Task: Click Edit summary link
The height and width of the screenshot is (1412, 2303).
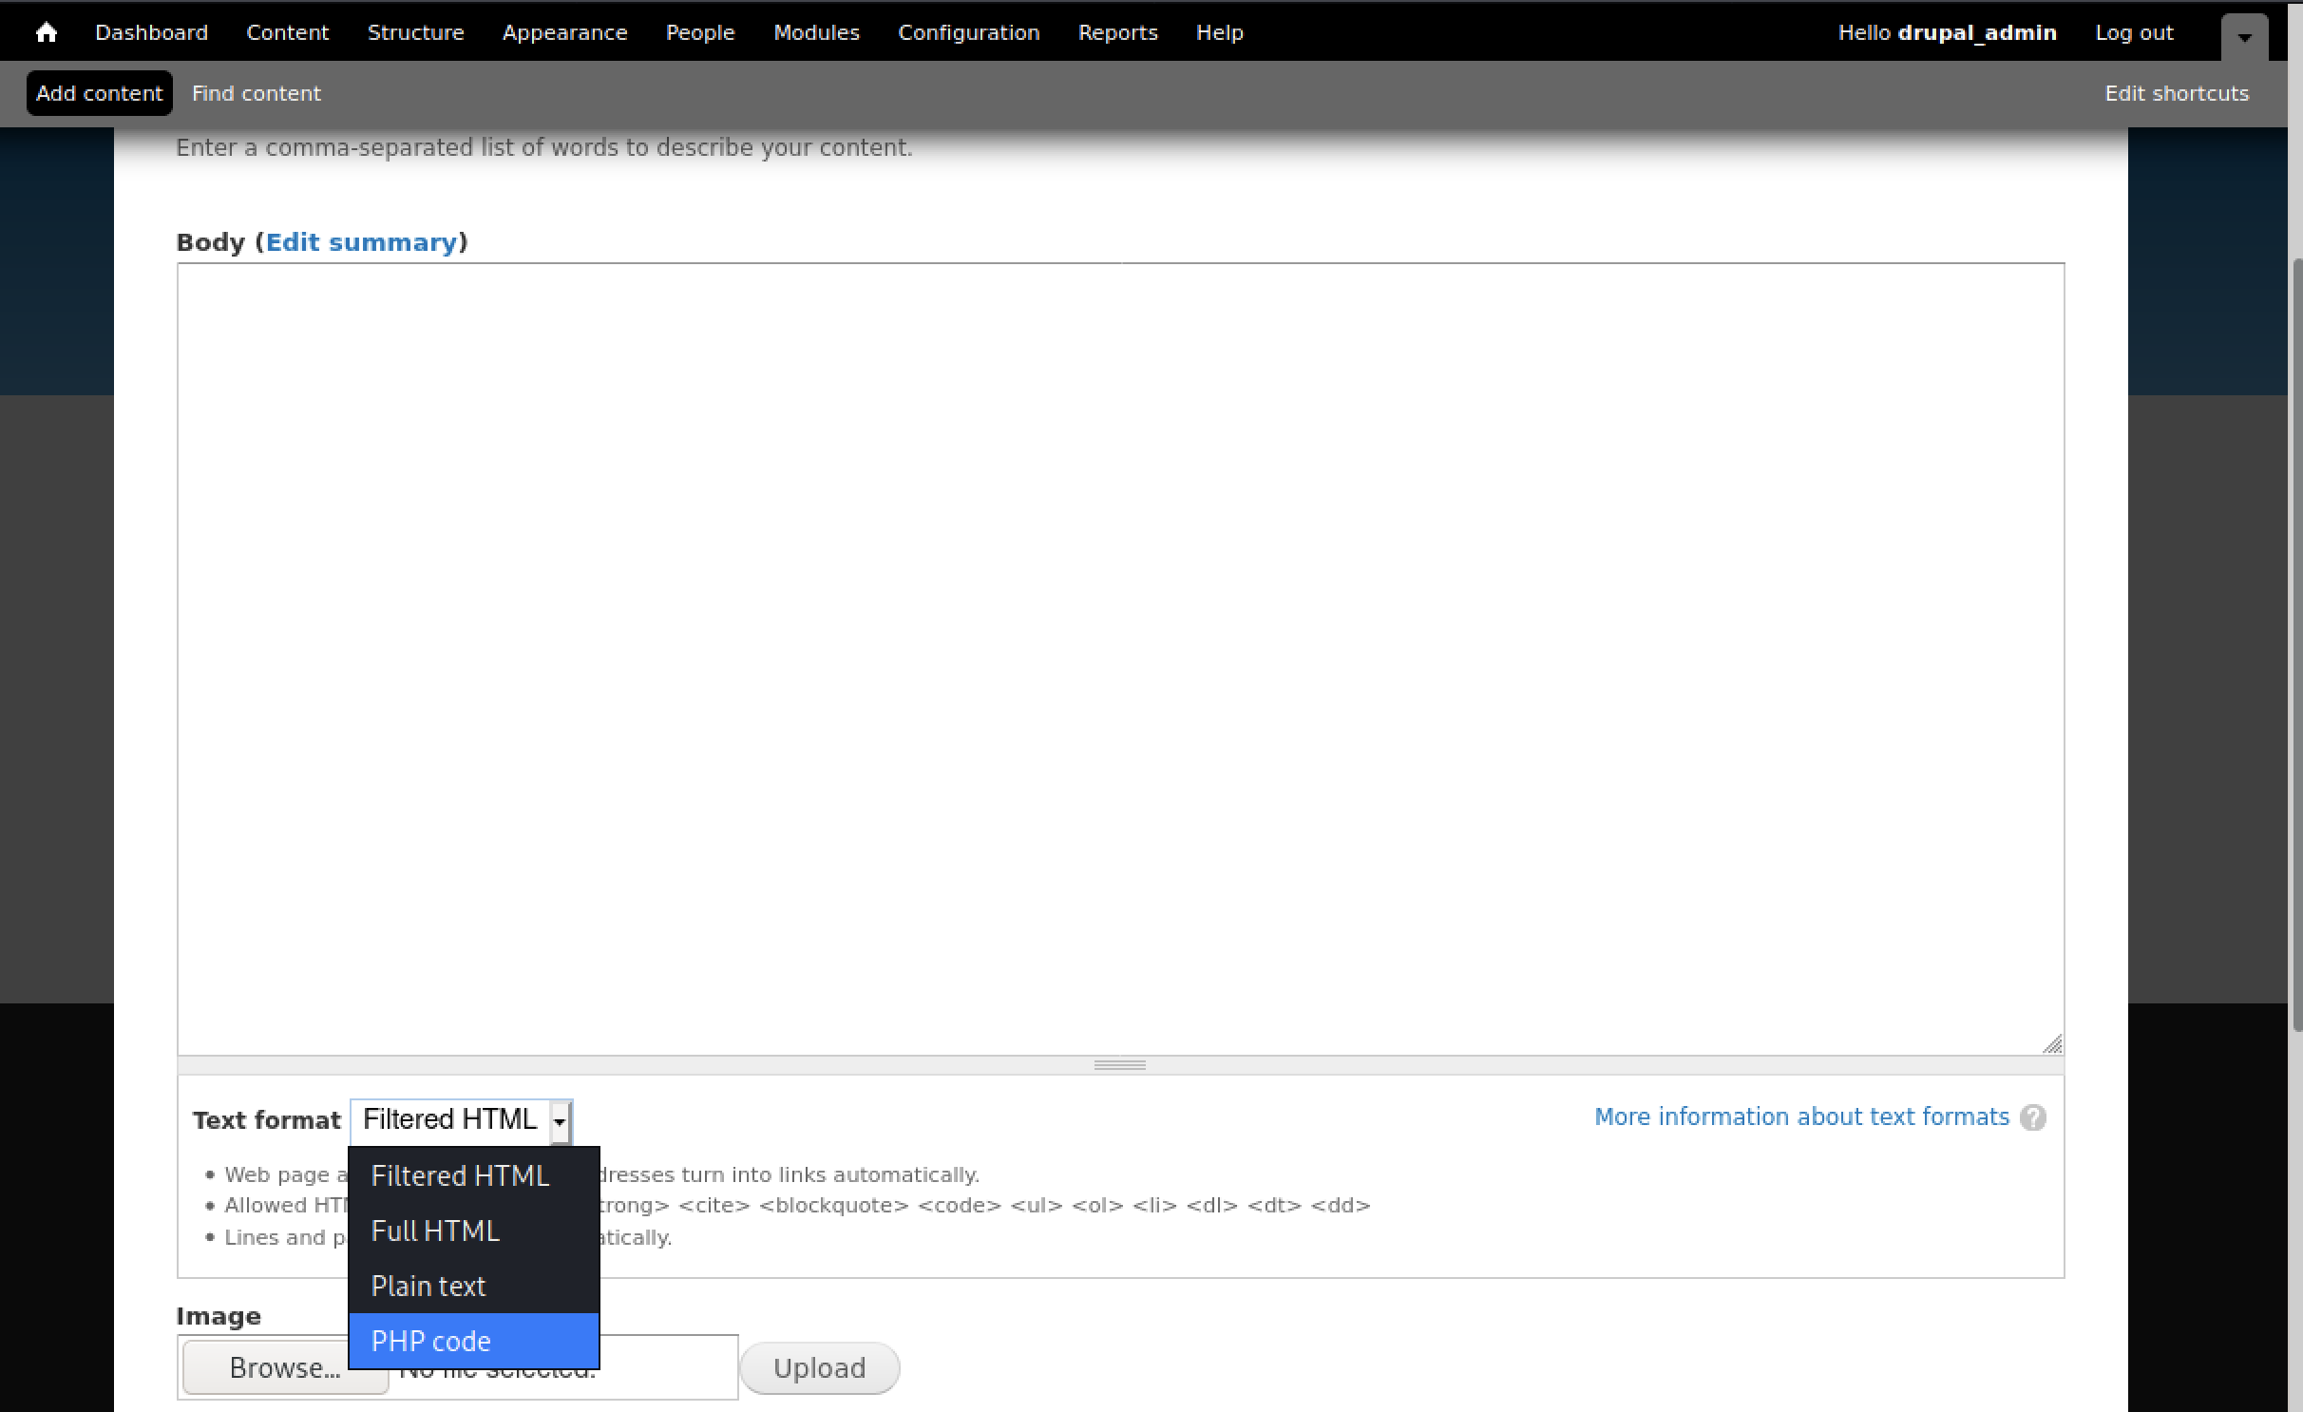Action: 361,242
